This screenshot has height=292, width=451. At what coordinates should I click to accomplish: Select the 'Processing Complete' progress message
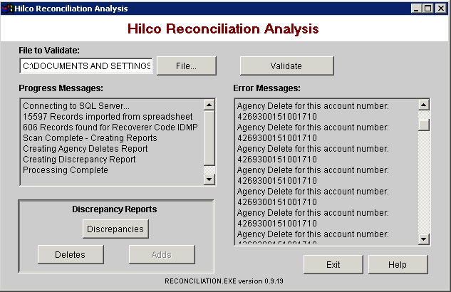(x=66, y=170)
